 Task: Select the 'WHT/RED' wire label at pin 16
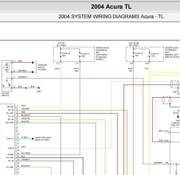26,153
